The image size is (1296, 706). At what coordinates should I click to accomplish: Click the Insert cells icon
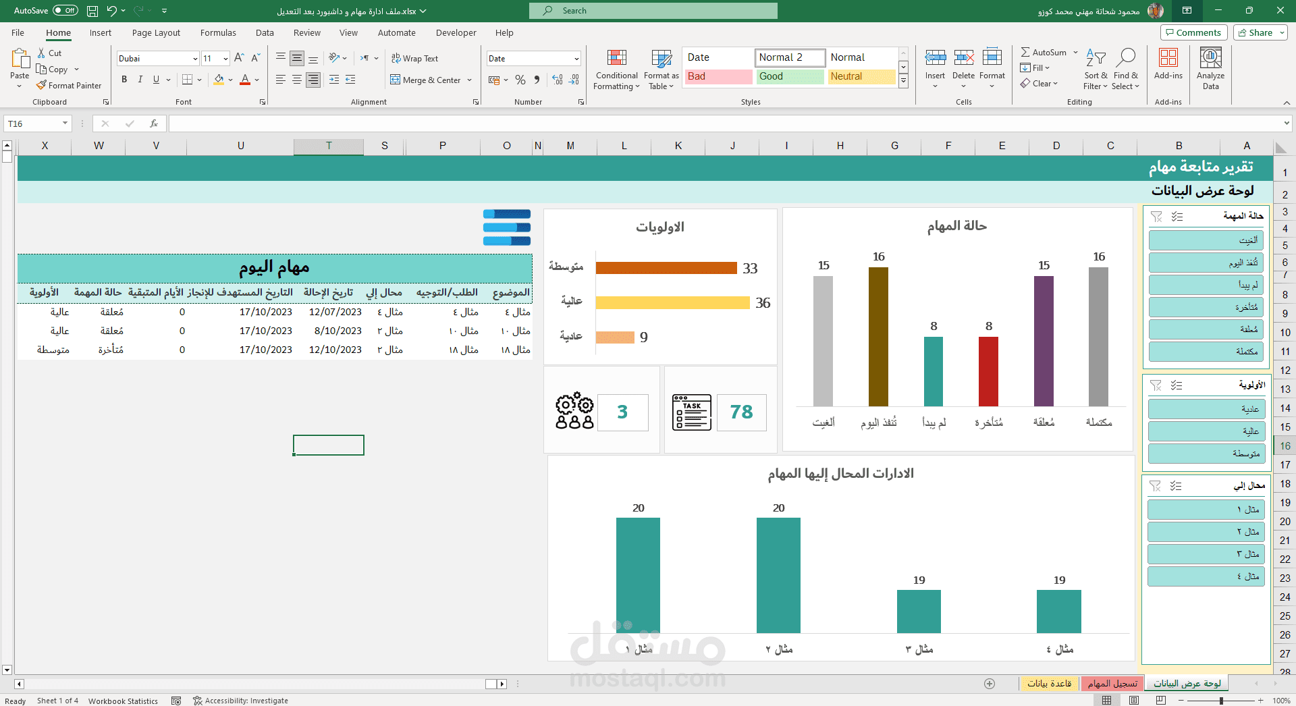935,58
